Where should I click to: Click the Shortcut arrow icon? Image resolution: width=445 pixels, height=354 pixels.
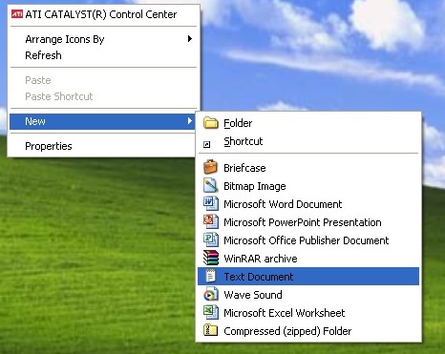point(206,145)
